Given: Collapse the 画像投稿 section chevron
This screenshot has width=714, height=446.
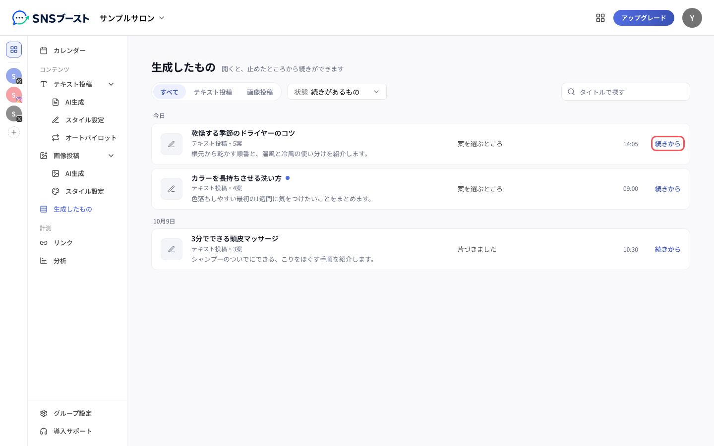Looking at the screenshot, I should tap(111, 156).
